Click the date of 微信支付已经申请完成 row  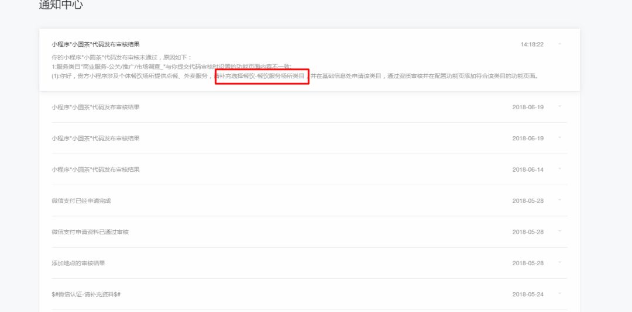click(528, 200)
